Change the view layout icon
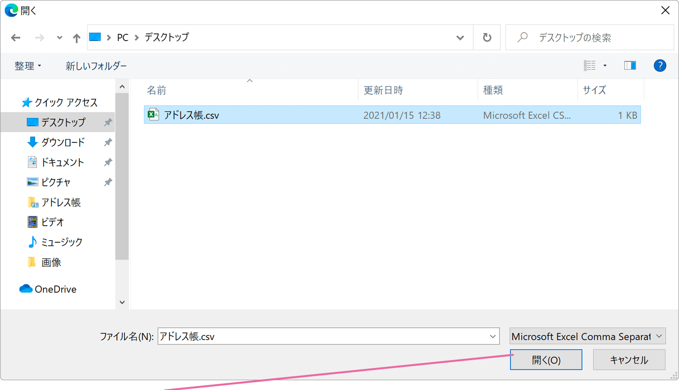The width and height of the screenshot is (679, 390). coord(590,66)
